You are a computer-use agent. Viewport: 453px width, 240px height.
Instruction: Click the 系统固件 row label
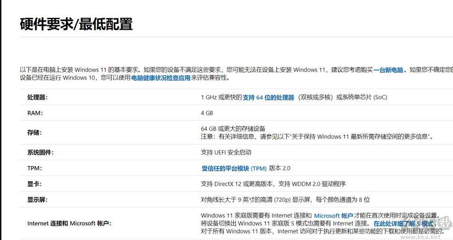click(x=40, y=152)
